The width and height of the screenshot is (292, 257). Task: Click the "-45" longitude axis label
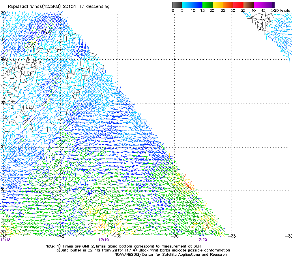pyautogui.click(x=4, y=236)
